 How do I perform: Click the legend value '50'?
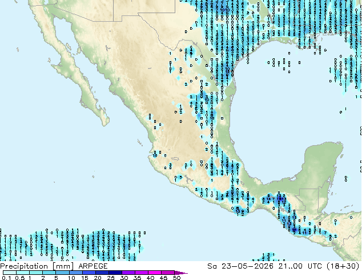click(x=176, y=278)
